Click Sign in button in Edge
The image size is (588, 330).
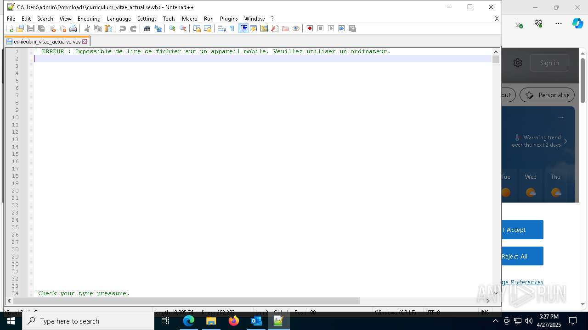(549, 63)
